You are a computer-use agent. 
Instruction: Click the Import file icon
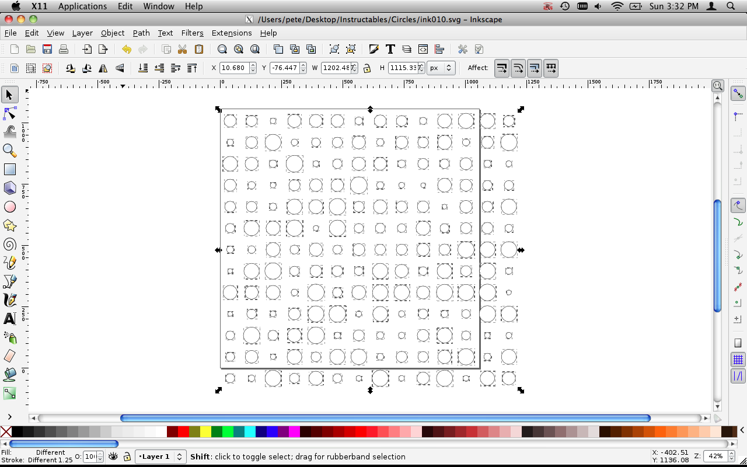point(87,49)
